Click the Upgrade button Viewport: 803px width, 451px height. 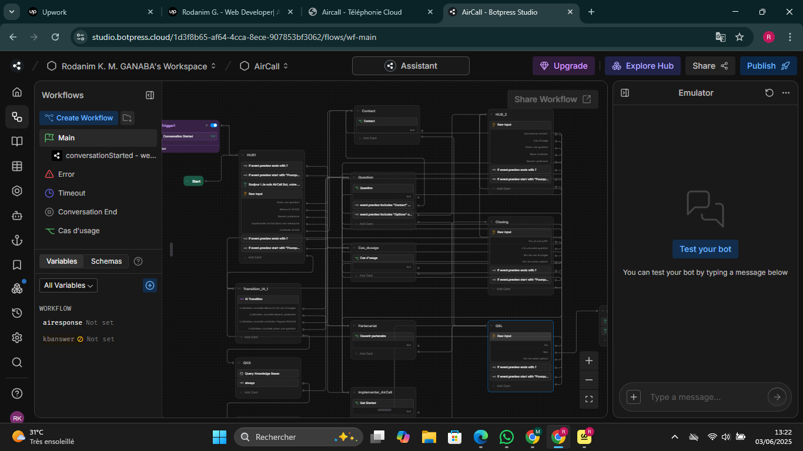[564, 66]
